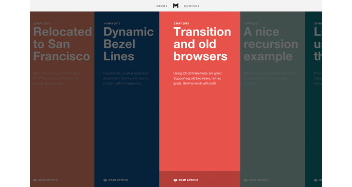Image resolution: width=352 pixels, height=187 pixels.
Task: Click the M logo in header
Action: pos(176,6)
